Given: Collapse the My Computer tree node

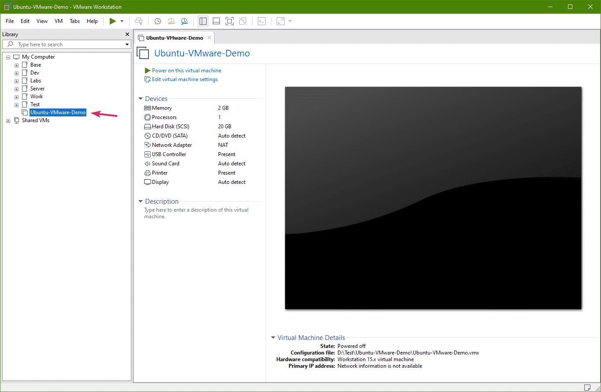Looking at the screenshot, I should [x=8, y=57].
